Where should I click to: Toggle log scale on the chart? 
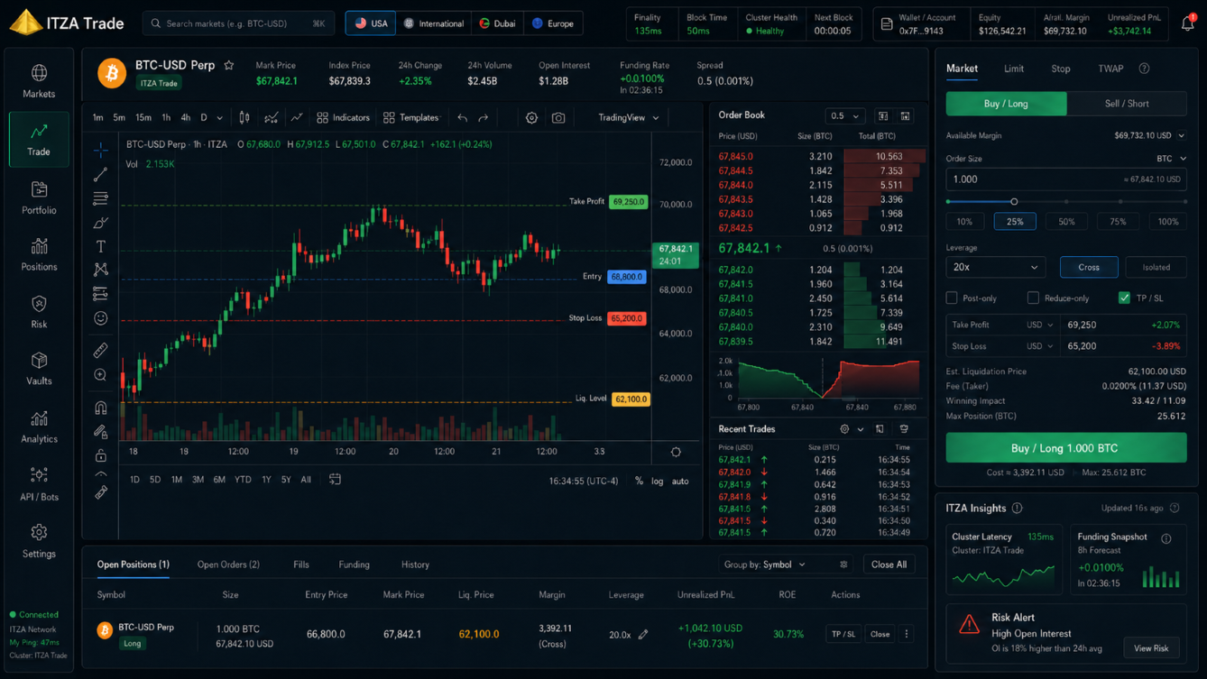pyautogui.click(x=658, y=481)
